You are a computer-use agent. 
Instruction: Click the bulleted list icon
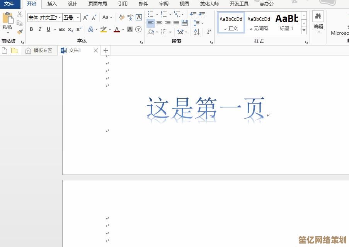151,14
